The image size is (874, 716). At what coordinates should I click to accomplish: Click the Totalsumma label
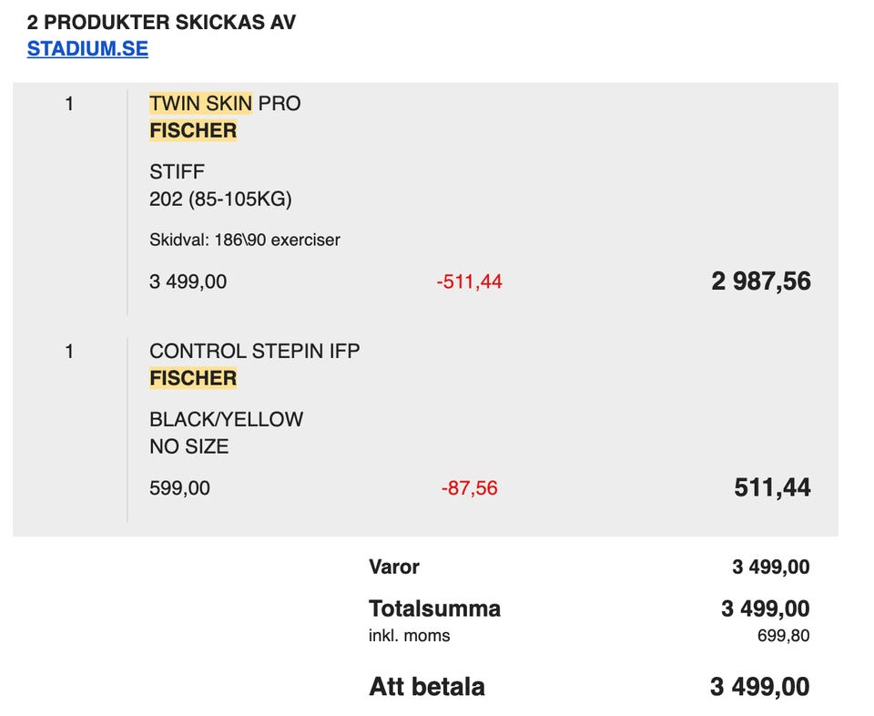(x=434, y=609)
